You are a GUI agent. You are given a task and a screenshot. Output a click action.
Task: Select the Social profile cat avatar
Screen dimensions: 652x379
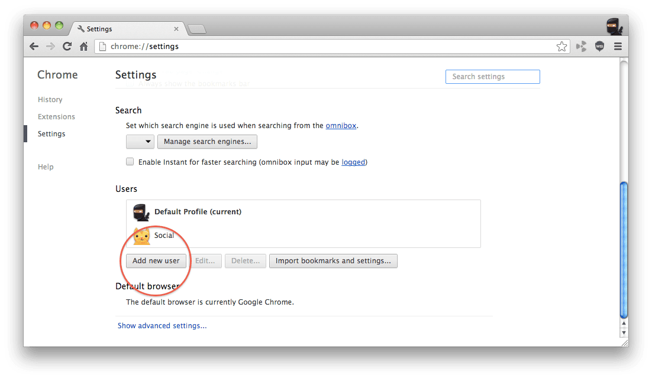click(x=141, y=236)
